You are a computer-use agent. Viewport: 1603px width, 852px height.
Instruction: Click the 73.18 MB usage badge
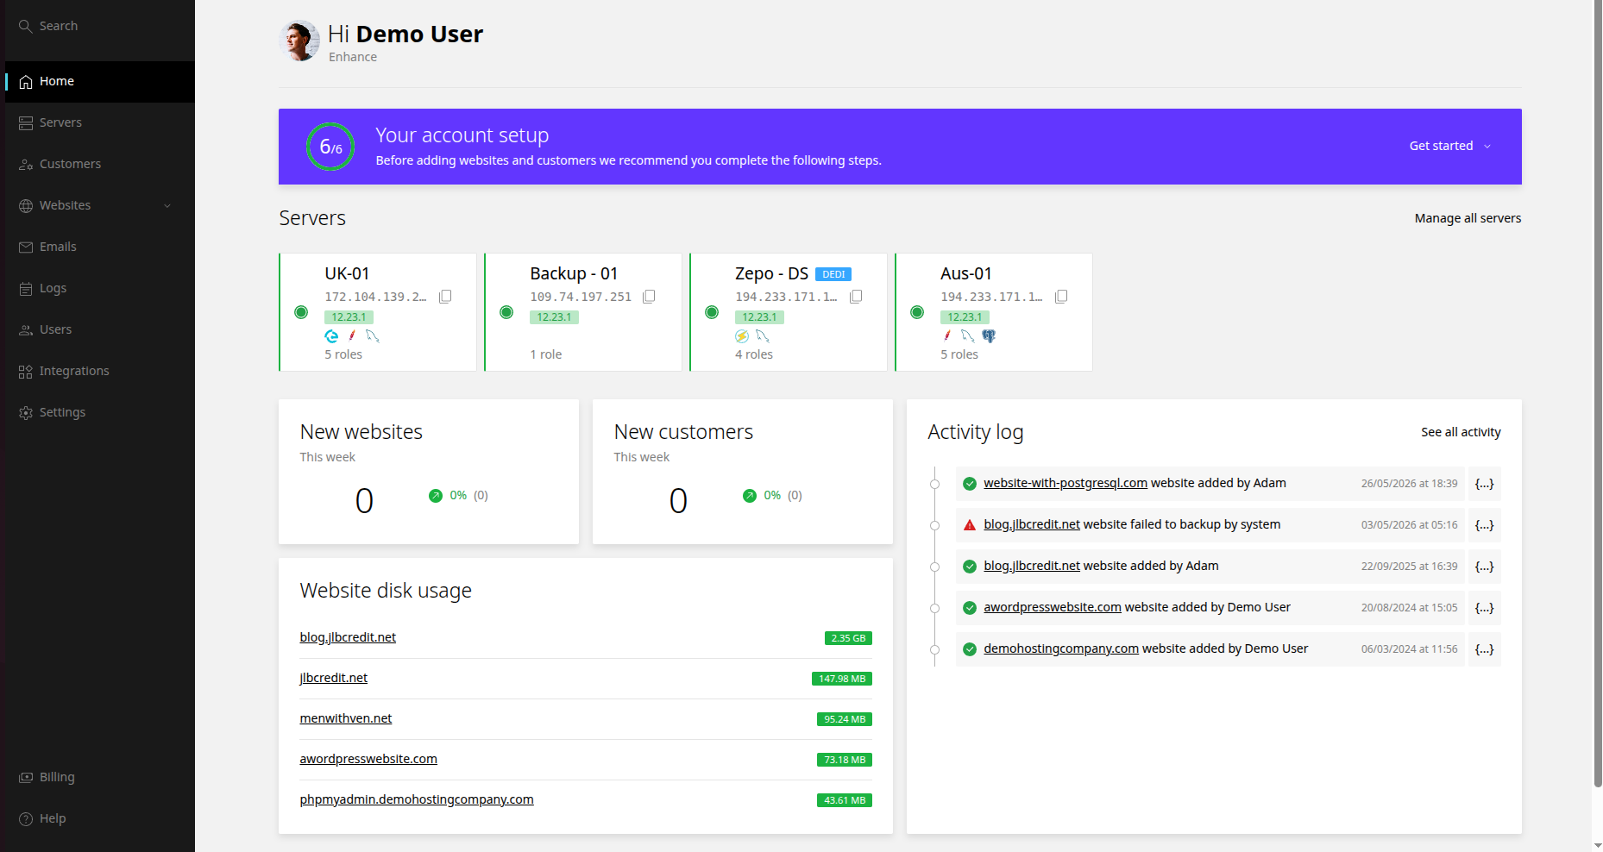[x=845, y=760]
